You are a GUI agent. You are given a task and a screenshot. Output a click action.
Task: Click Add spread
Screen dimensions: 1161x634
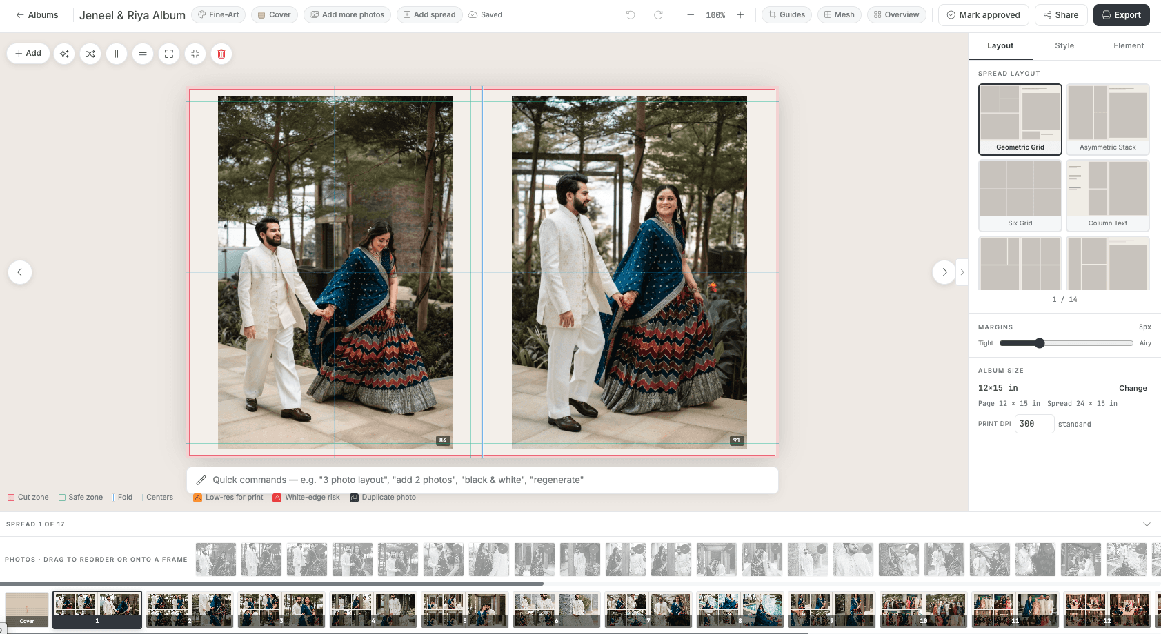click(429, 15)
